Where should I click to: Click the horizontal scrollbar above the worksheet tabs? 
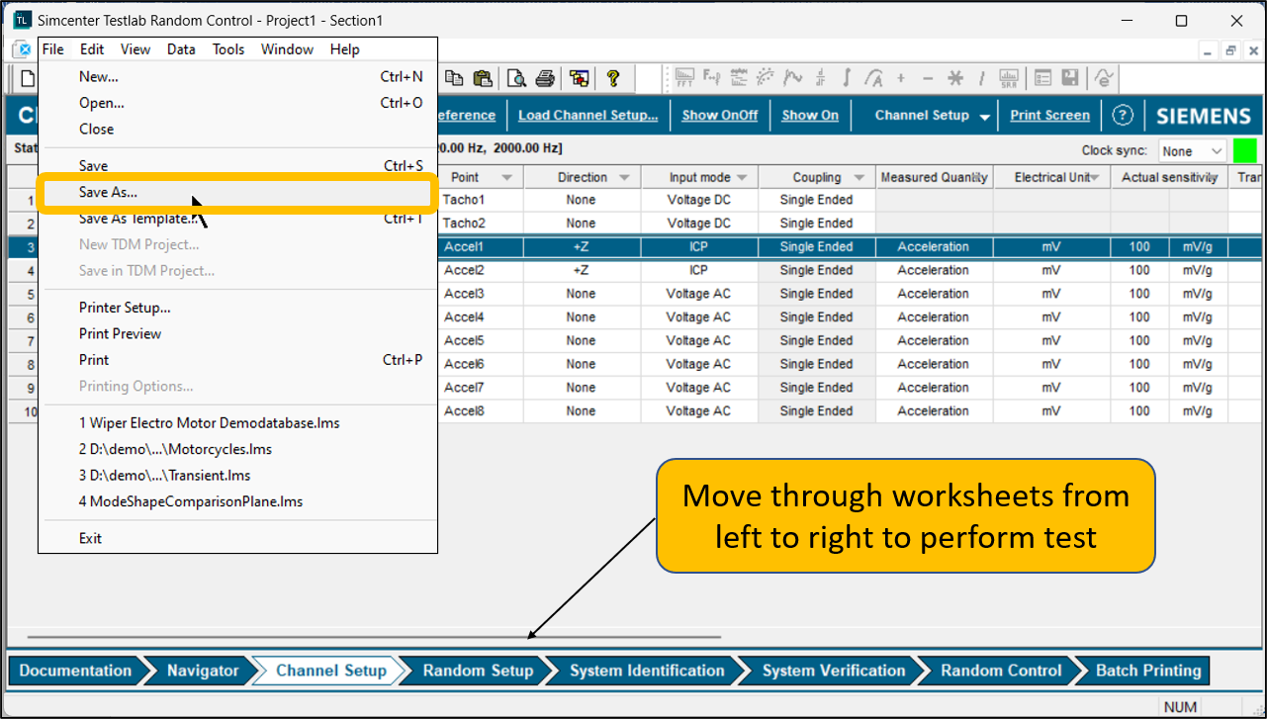click(x=374, y=638)
